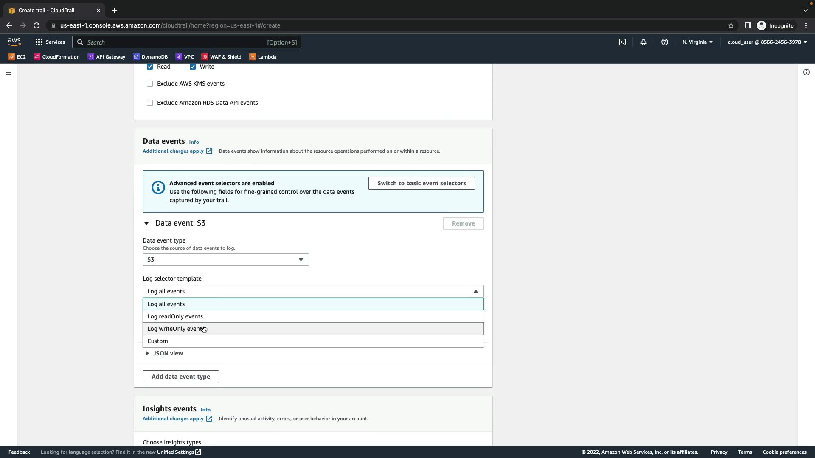Bookmark page with star icon
This screenshot has height=458, width=815.
click(x=731, y=25)
